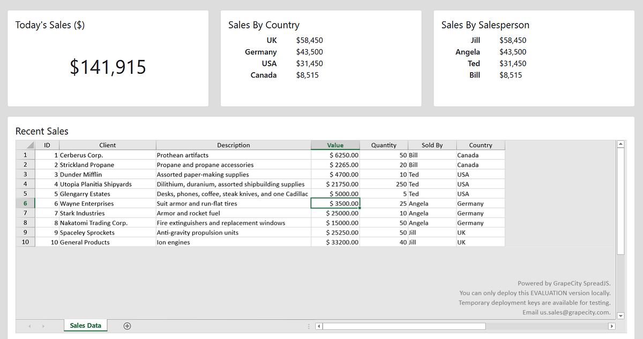Screen dimensions: 643x339
Task: Select the Value column header
Action: 335,144
